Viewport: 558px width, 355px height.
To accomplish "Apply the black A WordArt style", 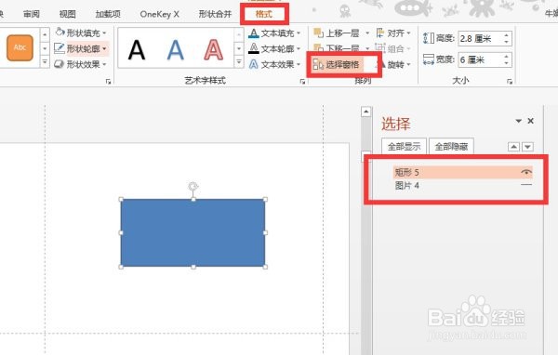I will pos(137,50).
